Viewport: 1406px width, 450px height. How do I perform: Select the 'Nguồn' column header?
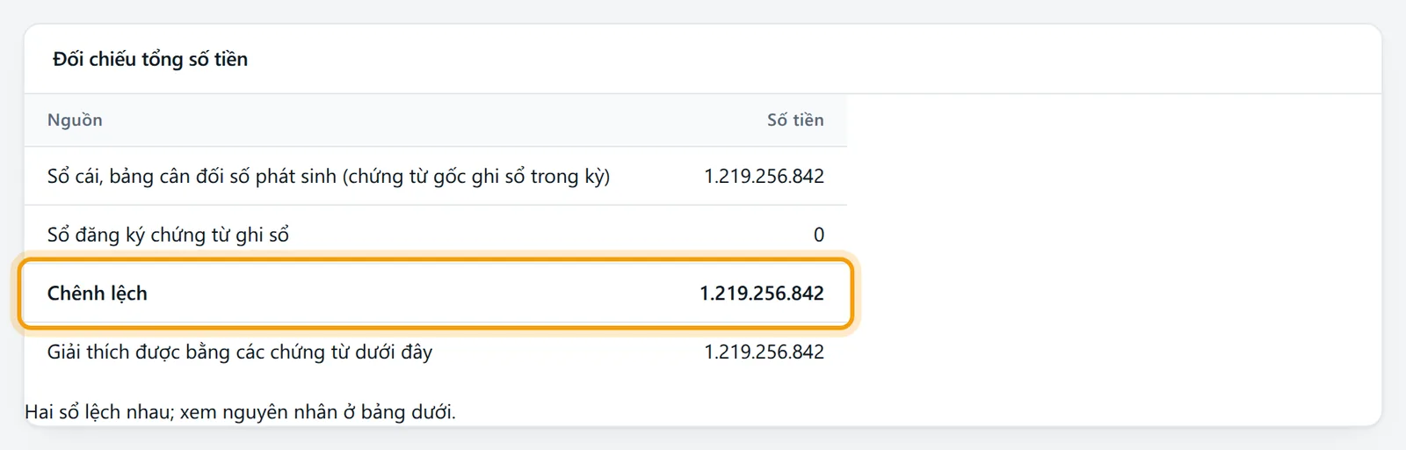pyautogui.click(x=75, y=120)
